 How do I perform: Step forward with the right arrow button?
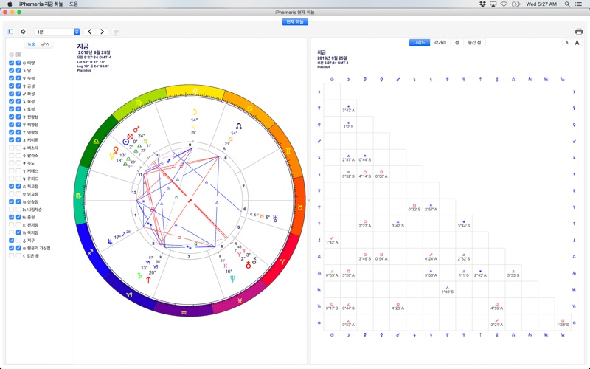pos(102,32)
